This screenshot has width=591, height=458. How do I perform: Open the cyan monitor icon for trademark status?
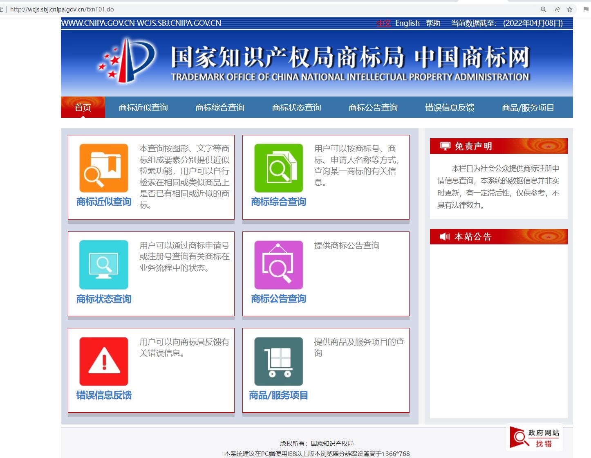click(103, 265)
